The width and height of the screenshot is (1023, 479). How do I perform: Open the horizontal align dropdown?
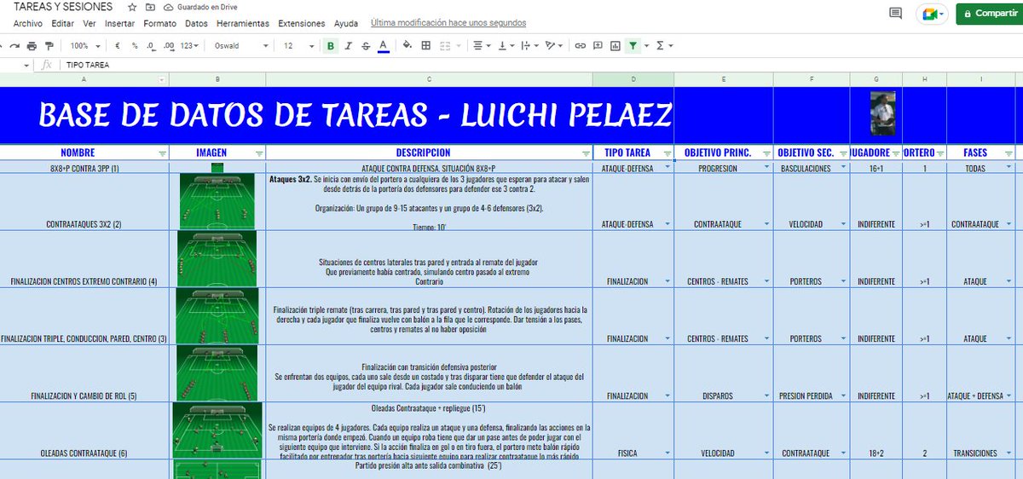click(x=481, y=45)
